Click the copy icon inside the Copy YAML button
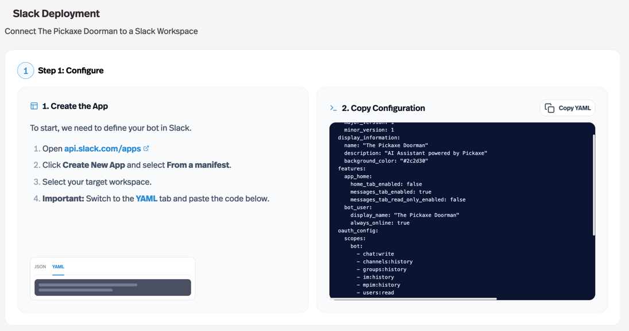 [x=549, y=108]
